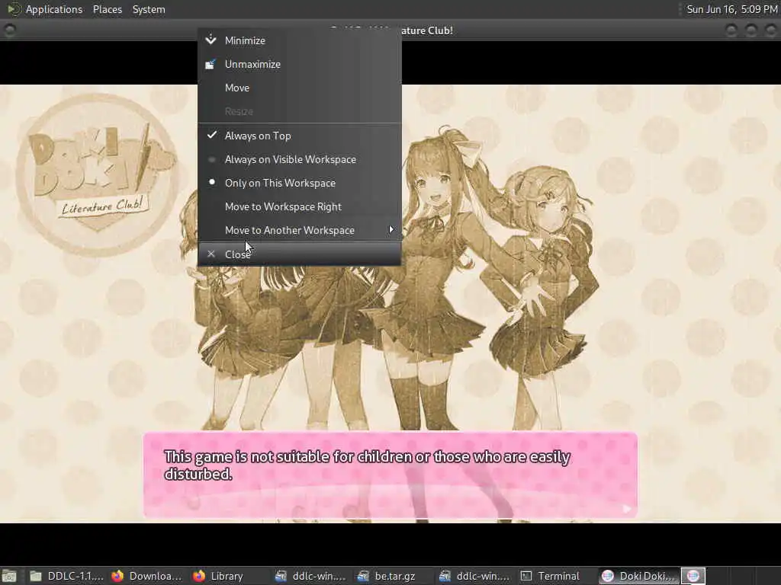Switch to Firefox Downloads taskbar item
The image size is (781, 585).
(147, 576)
